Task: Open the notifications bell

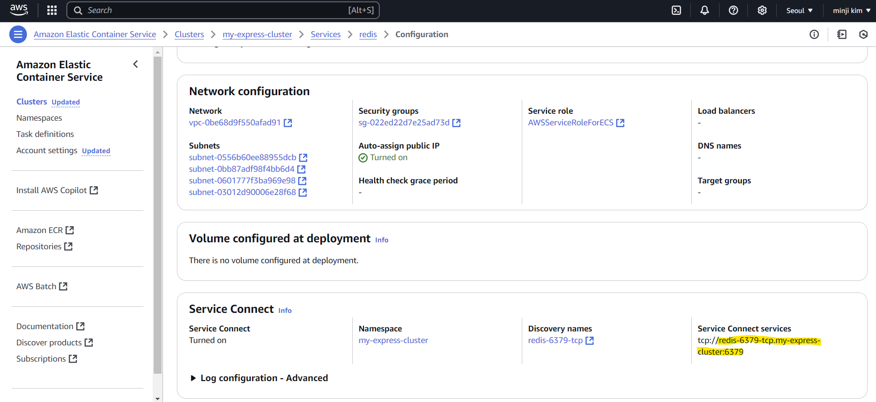Action: pyautogui.click(x=705, y=10)
